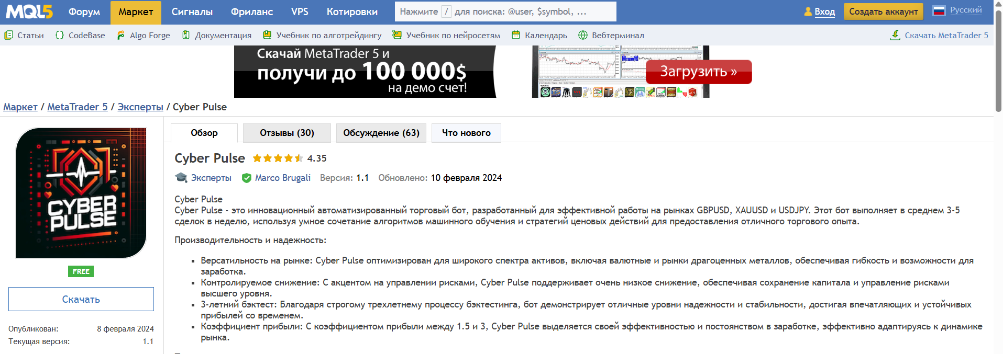The height and width of the screenshot is (354, 1003).
Task: Click the Календарь icon
Action: pyautogui.click(x=516, y=35)
